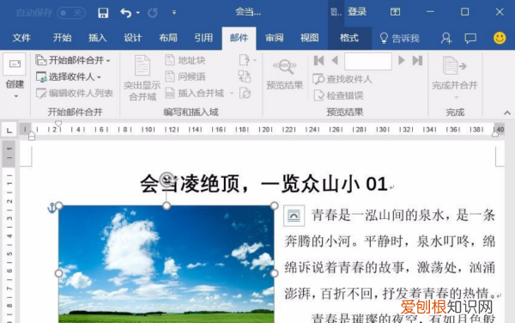Click the 登录 sign-in button
The height and width of the screenshot is (323, 515).
coord(357,12)
